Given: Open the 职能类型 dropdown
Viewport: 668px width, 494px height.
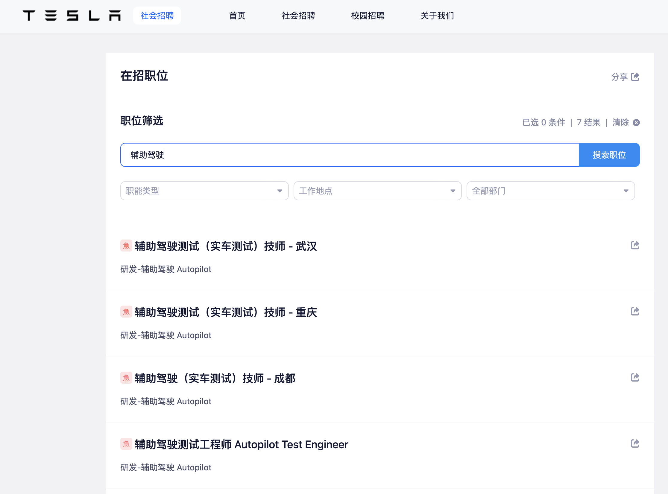Looking at the screenshot, I should coord(204,191).
